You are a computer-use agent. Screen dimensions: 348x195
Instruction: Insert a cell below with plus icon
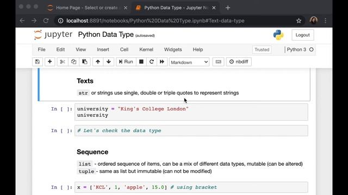49,62
